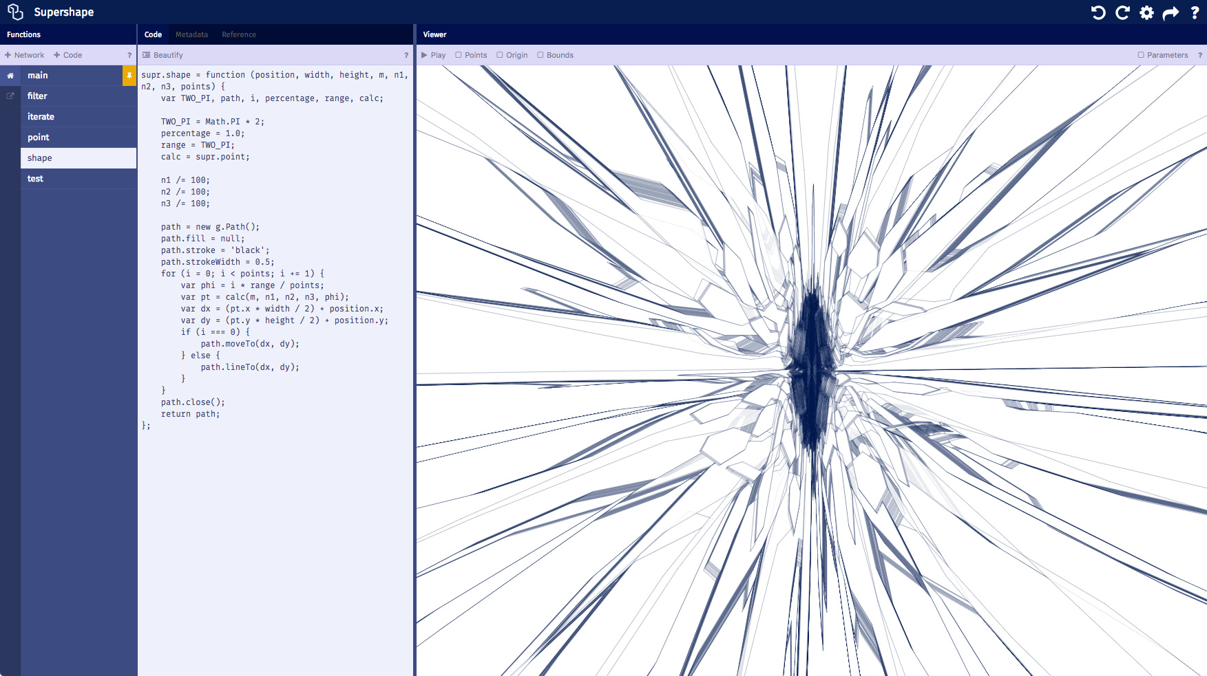This screenshot has width=1207, height=676.
Task: Click the Supershape logo icon
Action: 15,12
